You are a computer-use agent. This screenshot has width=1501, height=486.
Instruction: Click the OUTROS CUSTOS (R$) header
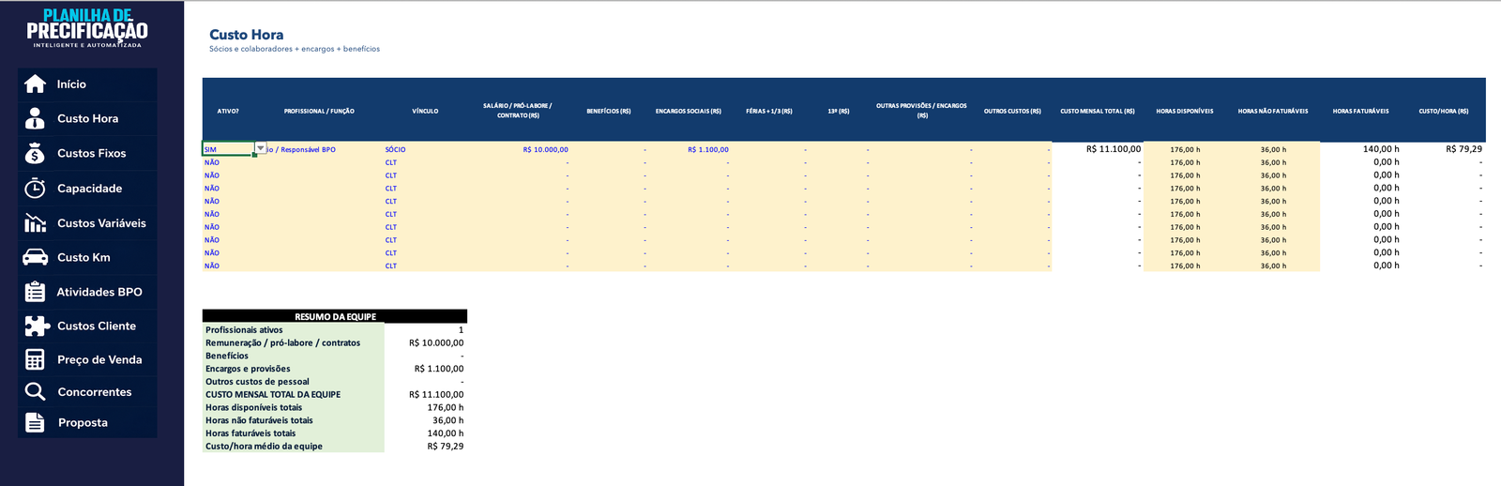click(1012, 111)
